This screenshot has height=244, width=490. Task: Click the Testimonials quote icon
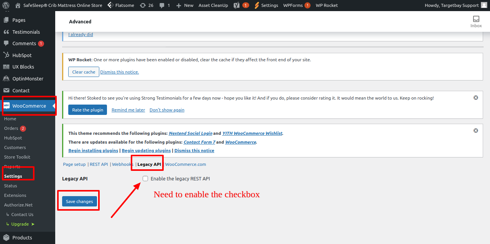[6, 32]
